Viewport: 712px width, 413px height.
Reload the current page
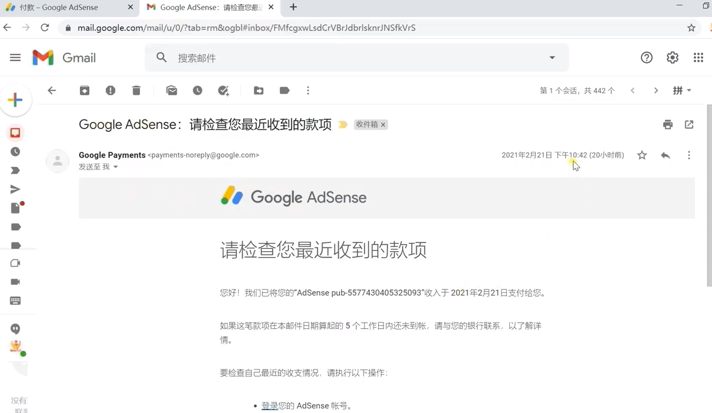coord(45,28)
